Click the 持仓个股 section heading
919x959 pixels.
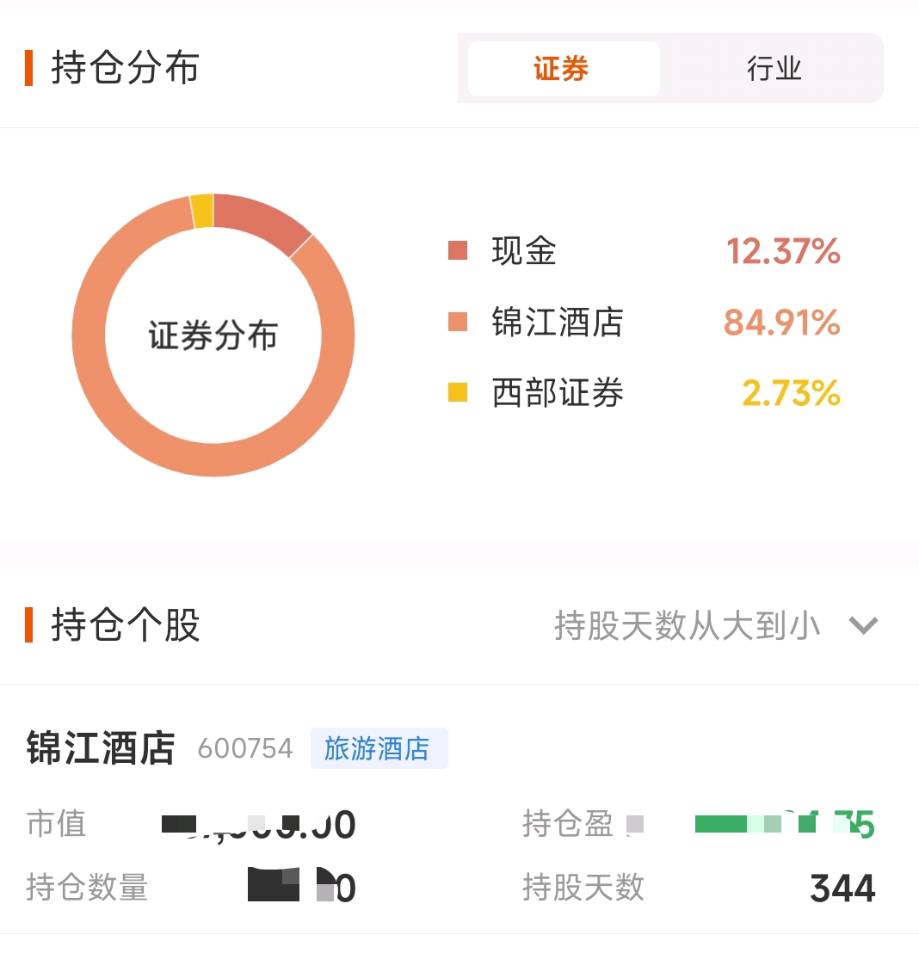pos(125,625)
